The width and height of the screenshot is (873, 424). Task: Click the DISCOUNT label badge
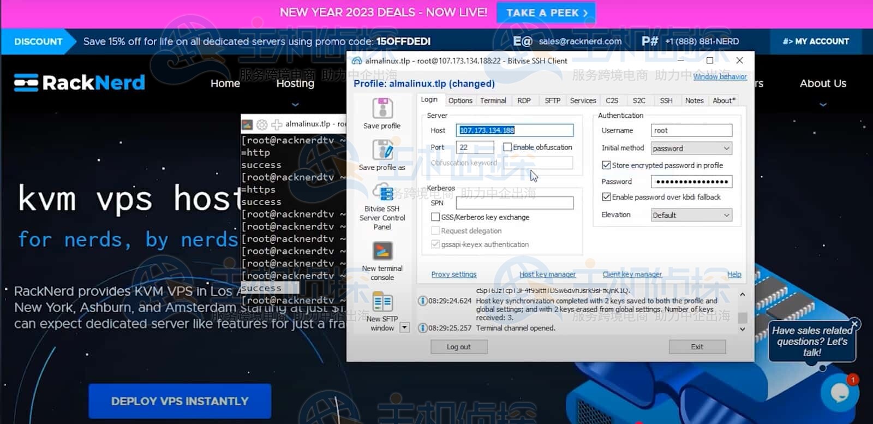pyautogui.click(x=38, y=41)
